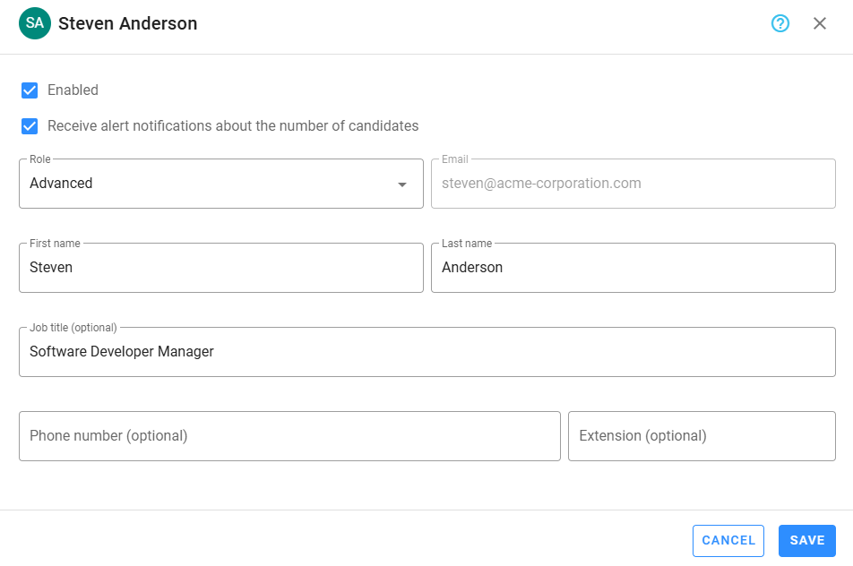The height and width of the screenshot is (566, 853).
Task: Click the Steven Anderson dialog title
Action: click(128, 24)
